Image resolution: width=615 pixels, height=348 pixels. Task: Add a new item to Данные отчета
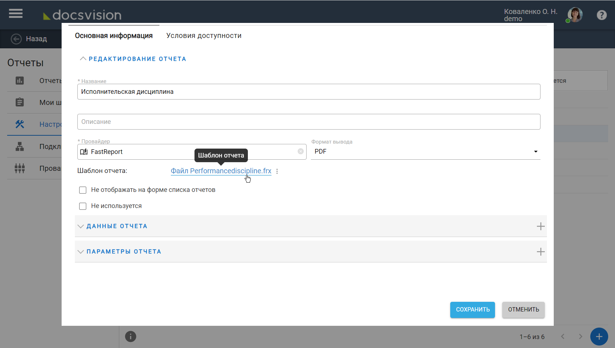tap(540, 226)
